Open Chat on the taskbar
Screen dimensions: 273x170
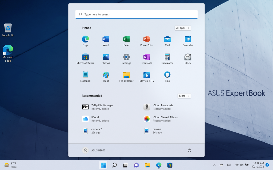(136, 165)
